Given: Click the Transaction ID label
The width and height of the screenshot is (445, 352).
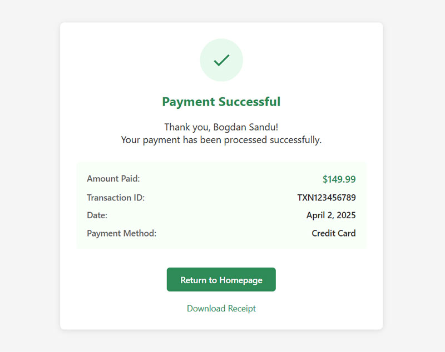Looking at the screenshot, I should click(x=116, y=198).
